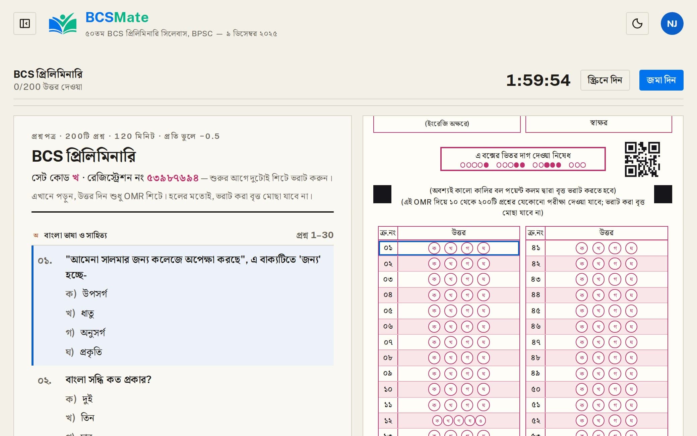This screenshot has height=436, width=697.
Task: Select option খ) তিন in question ০২
Action: [x=80, y=418]
